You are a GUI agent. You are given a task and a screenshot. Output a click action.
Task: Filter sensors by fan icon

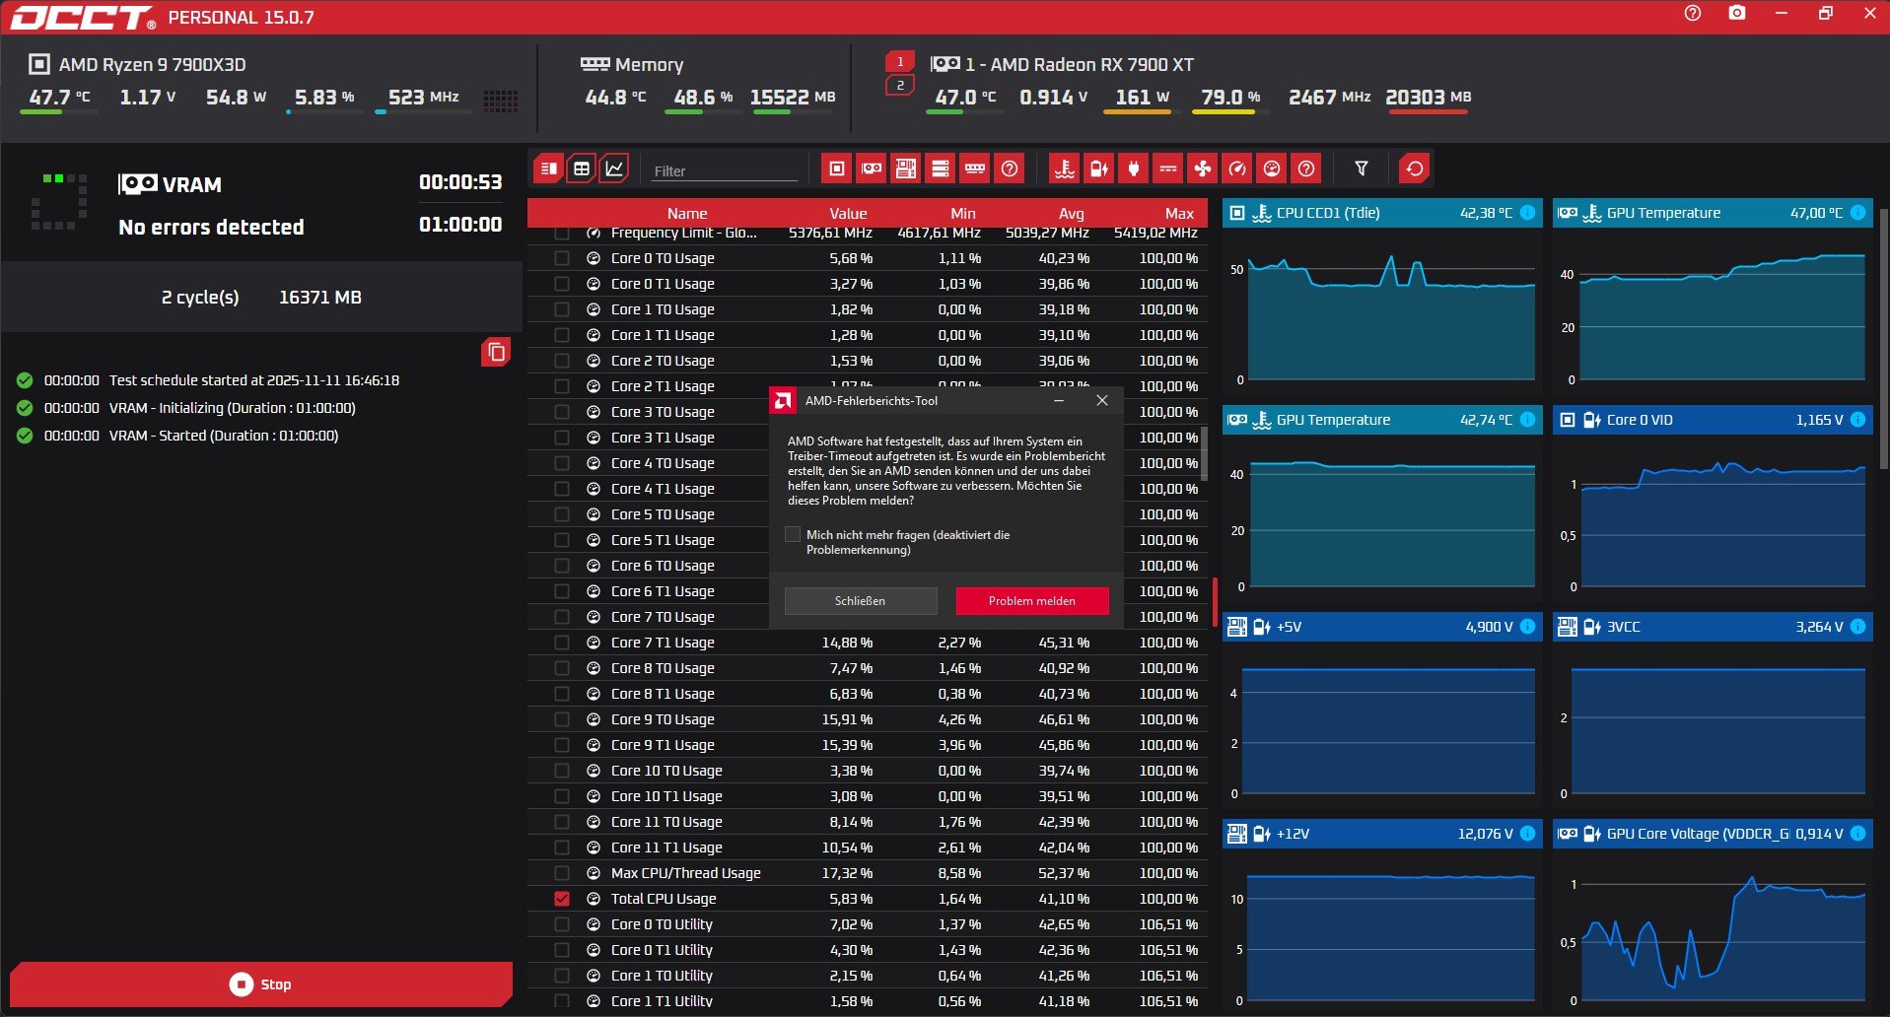[x=1203, y=169]
